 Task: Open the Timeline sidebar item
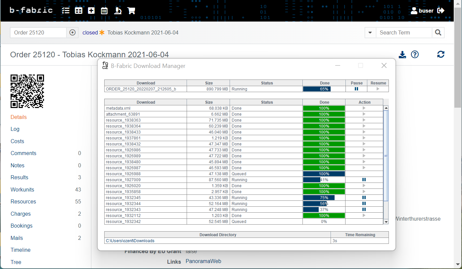coord(21,250)
